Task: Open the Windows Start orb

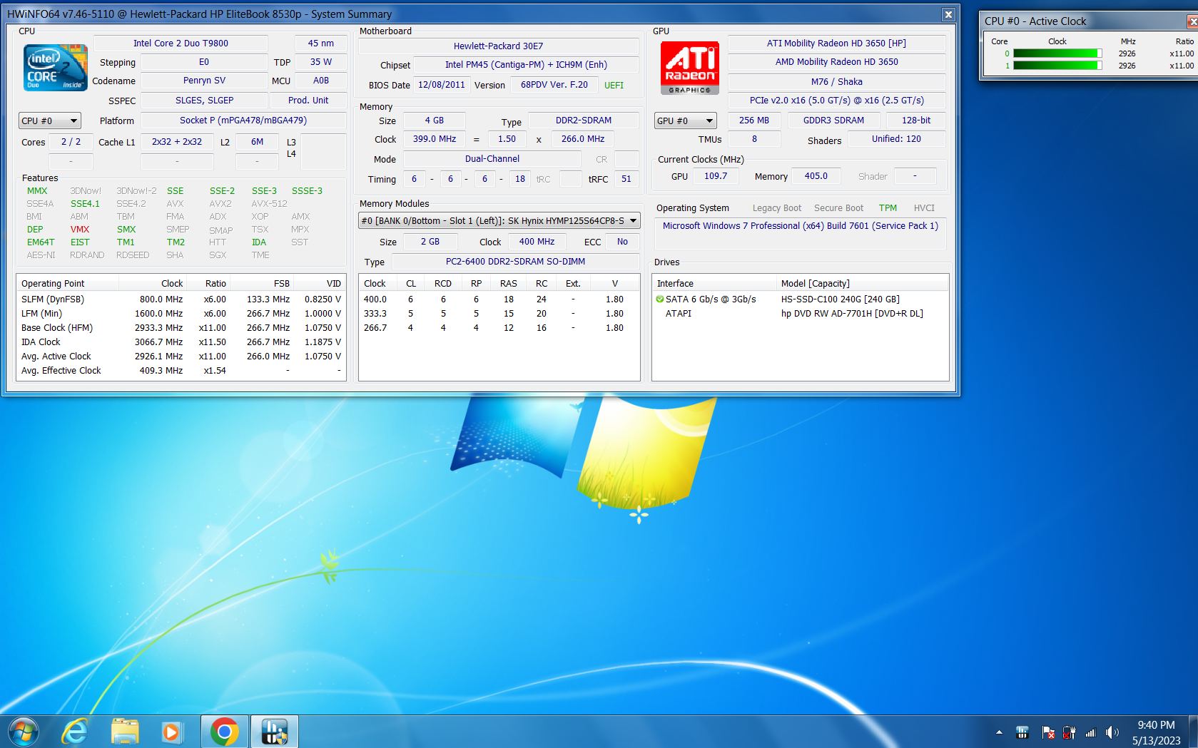Action: tap(24, 732)
